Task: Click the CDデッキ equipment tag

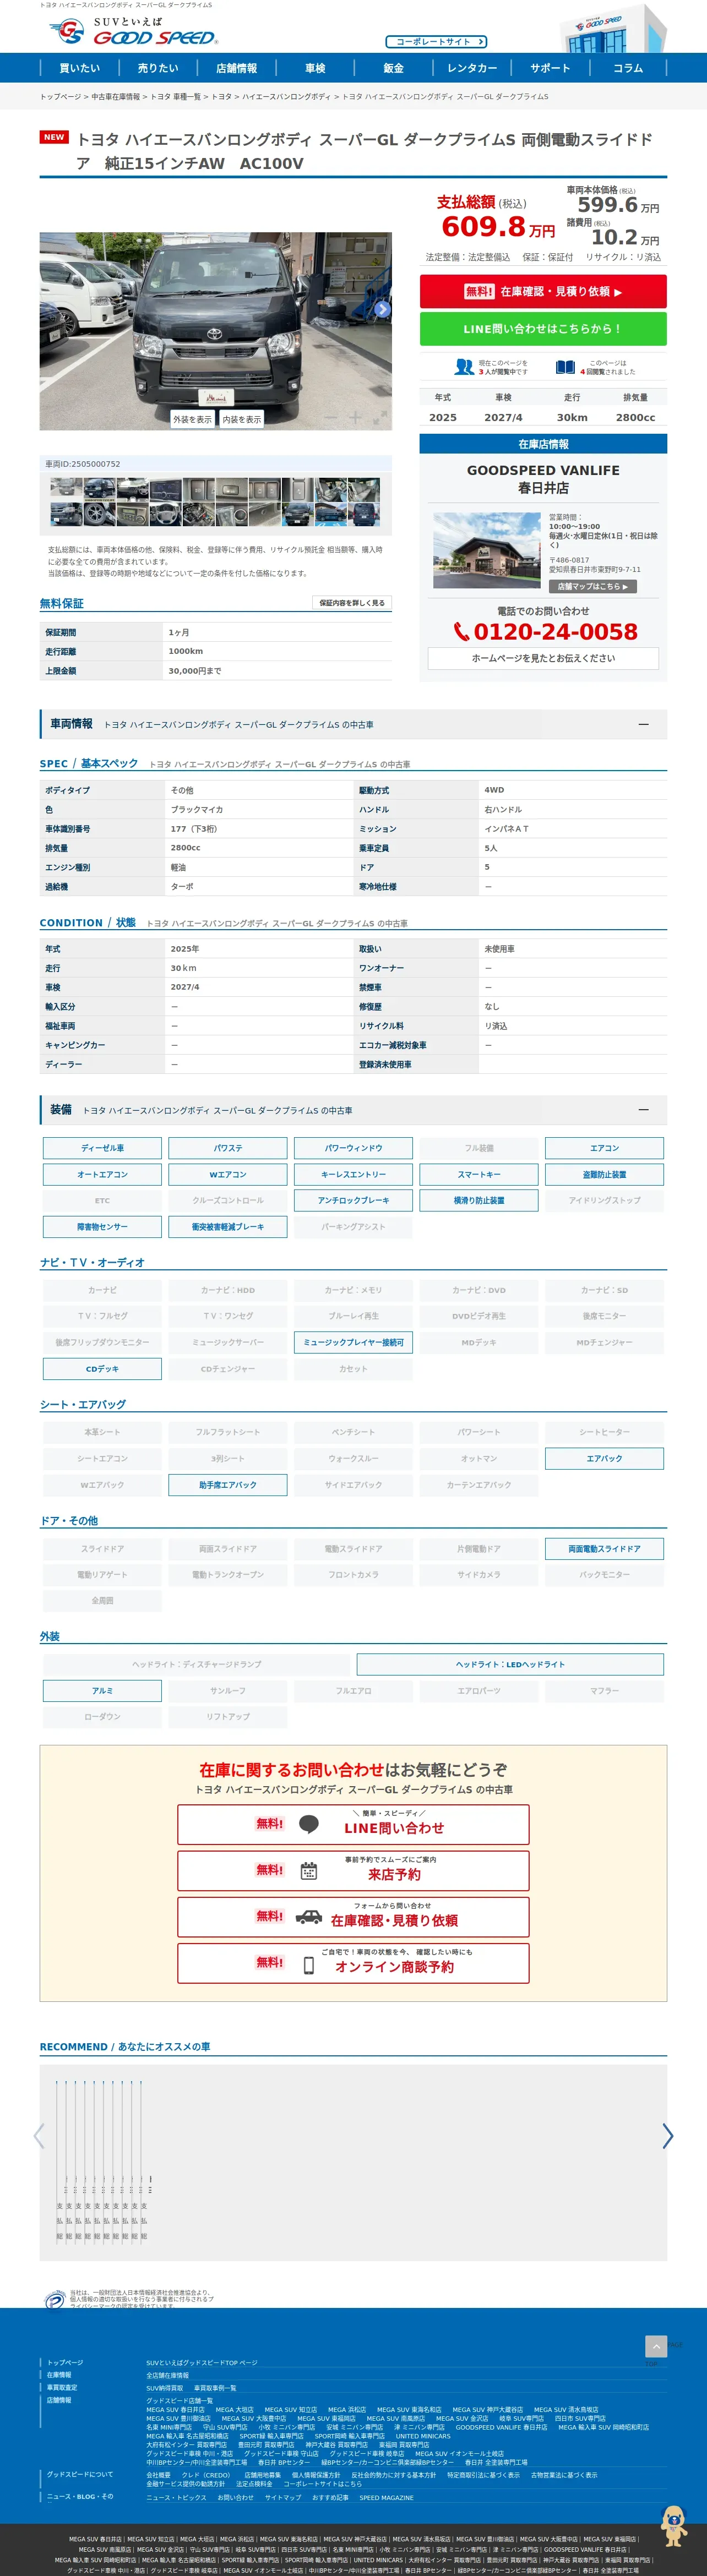Action: [102, 1369]
